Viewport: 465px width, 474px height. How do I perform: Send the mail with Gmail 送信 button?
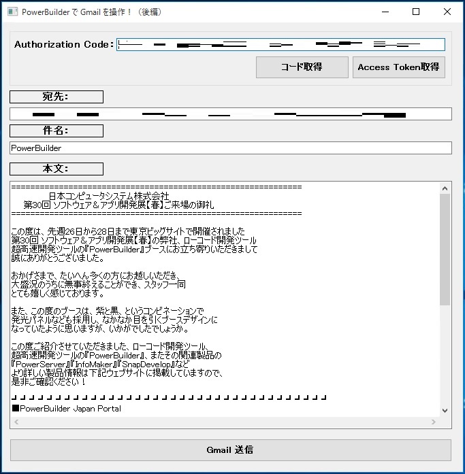click(x=231, y=450)
